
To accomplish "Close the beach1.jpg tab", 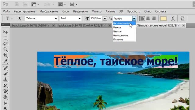I will pyautogui.click(x=53, y=25).
